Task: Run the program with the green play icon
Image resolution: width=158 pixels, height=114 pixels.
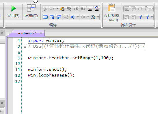Action: [x=14, y=8]
